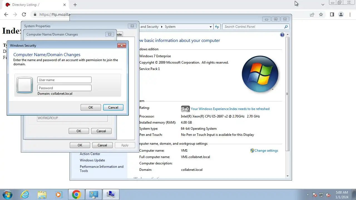Go forward in Chrome
The height and width of the screenshot is (200, 356).
15,14
